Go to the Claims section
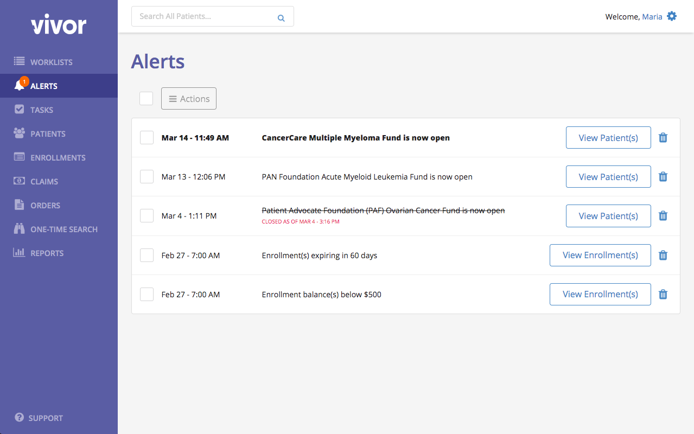This screenshot has height=434, width=694. [59, 181]
